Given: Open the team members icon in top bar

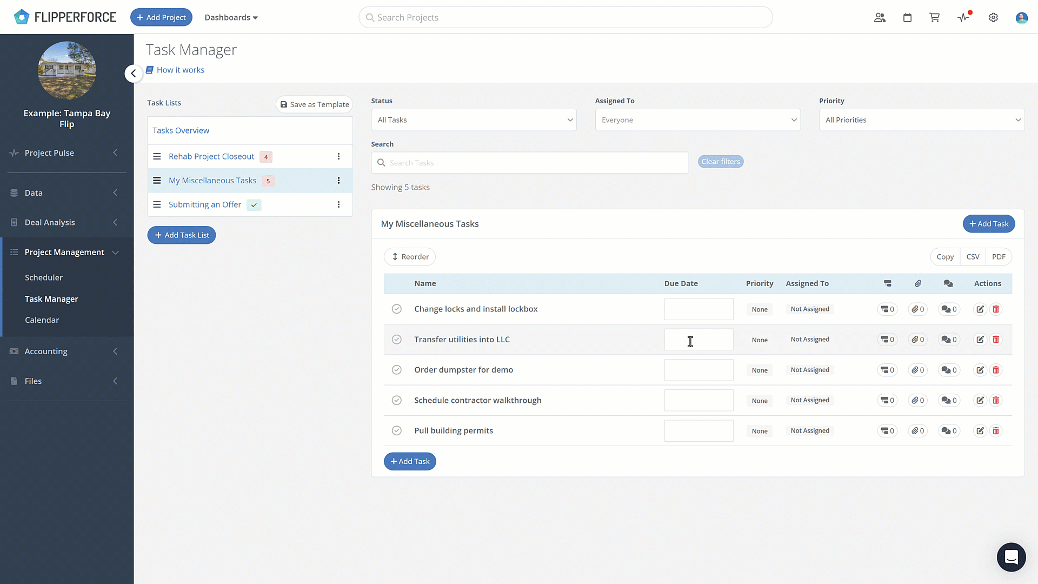Looking at the screenshot, I should 880,17.
